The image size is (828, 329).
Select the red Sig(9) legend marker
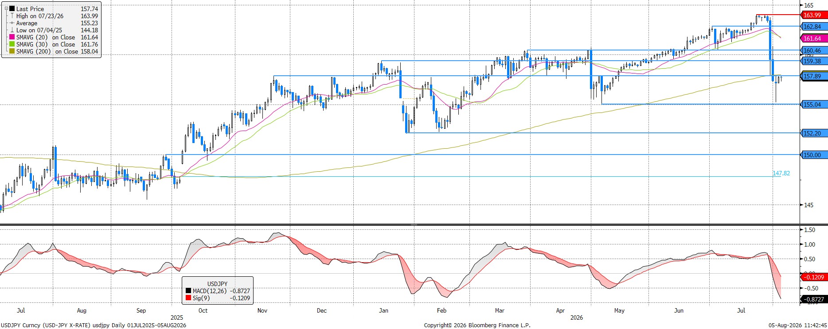(x=188, y=298)
